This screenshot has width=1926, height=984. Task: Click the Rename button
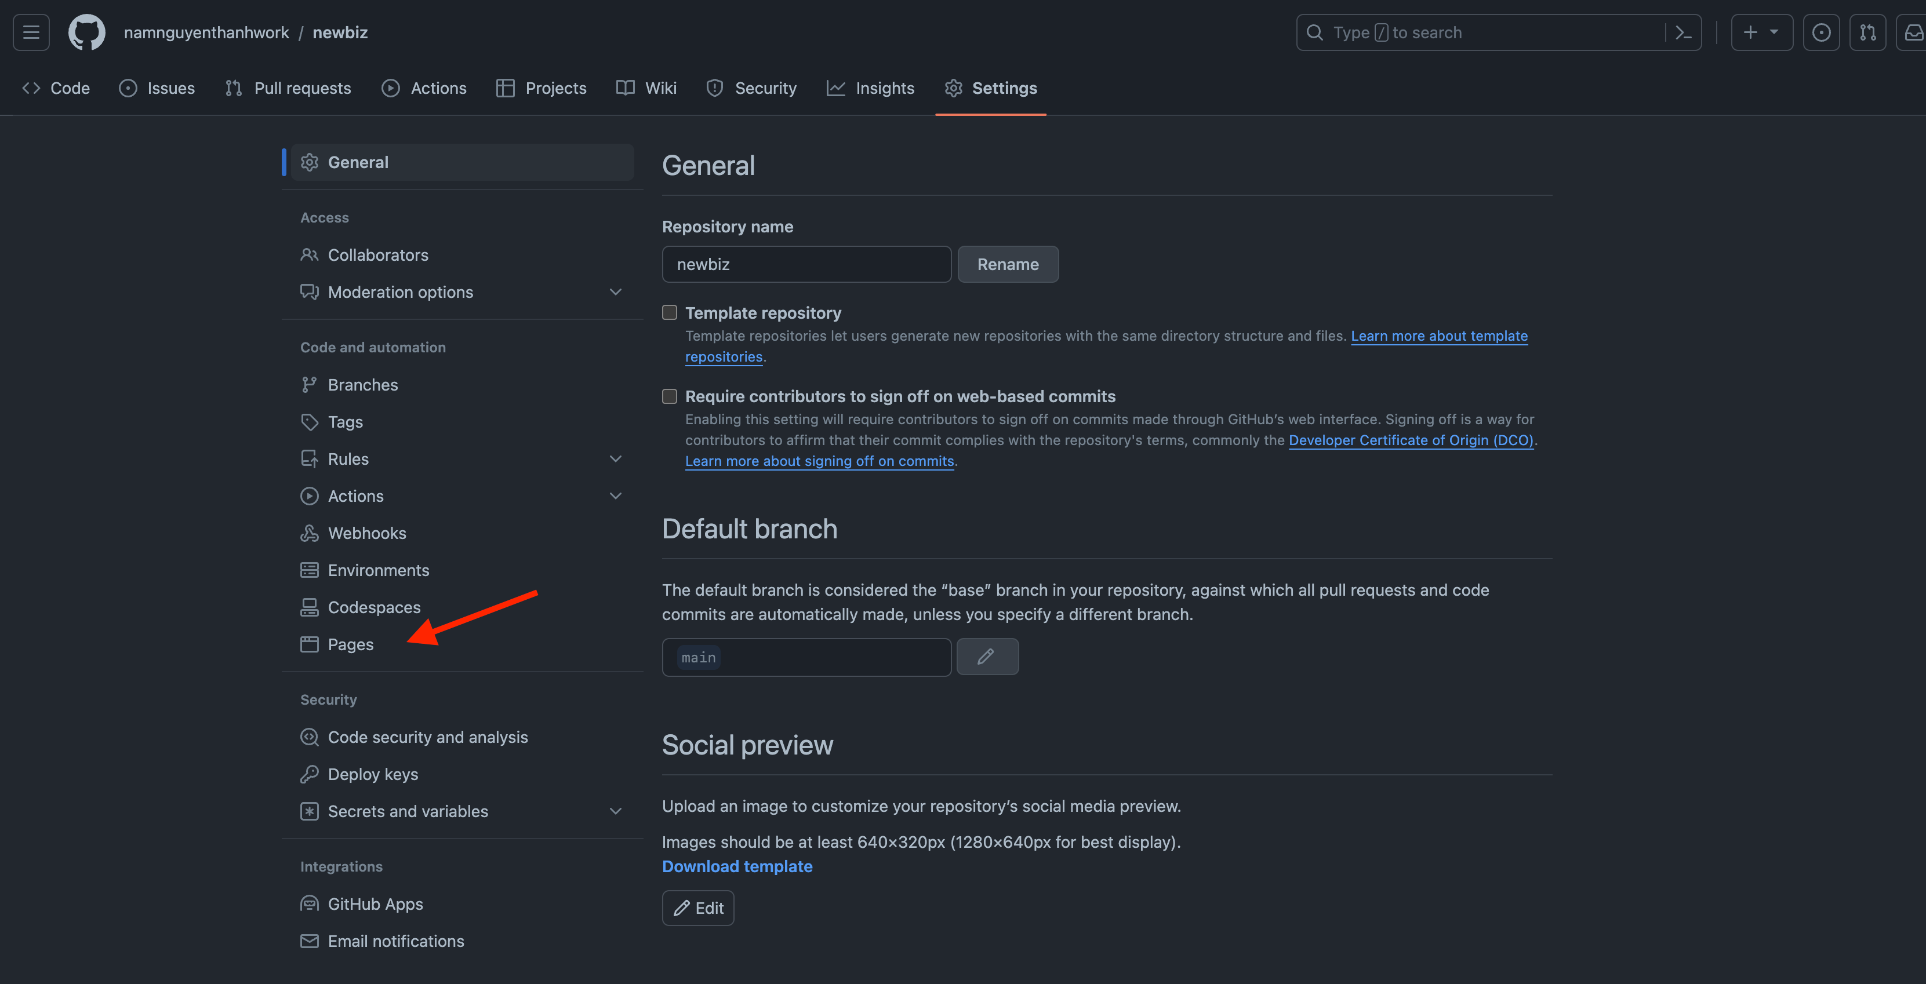pyautogui.click(x=1008, y=264)
